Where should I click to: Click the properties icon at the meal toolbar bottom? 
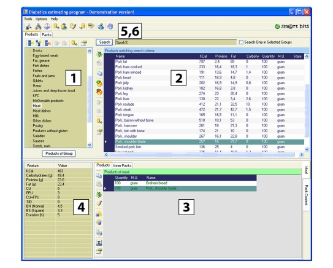99,251
